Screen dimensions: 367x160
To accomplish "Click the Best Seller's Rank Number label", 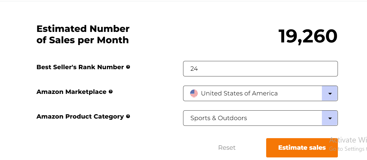I will (80, 67).
